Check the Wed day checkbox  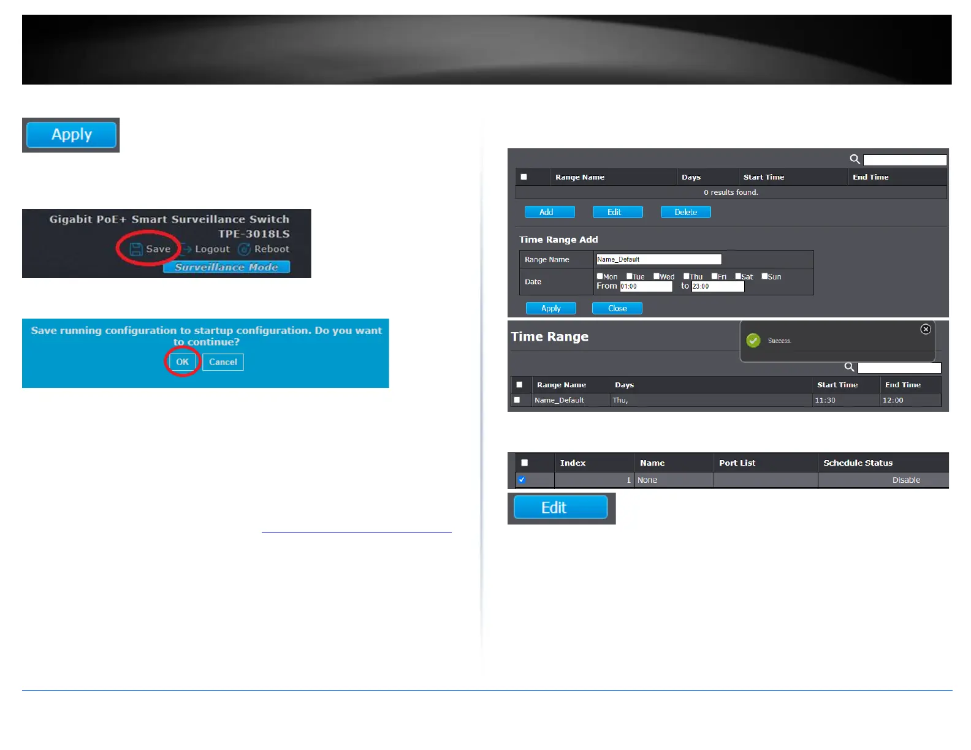point(657,276)
